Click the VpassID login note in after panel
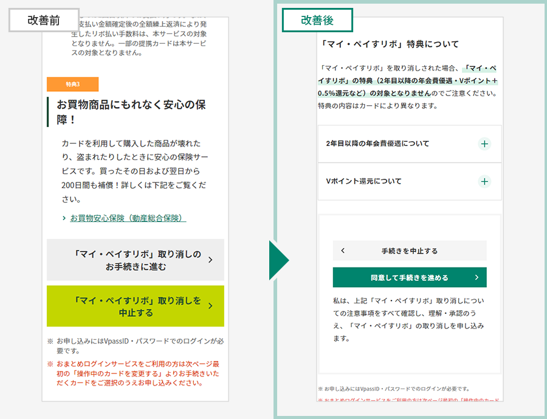This screenshot has width=547, height=419. pyautogui.click(x=394, y=389)
